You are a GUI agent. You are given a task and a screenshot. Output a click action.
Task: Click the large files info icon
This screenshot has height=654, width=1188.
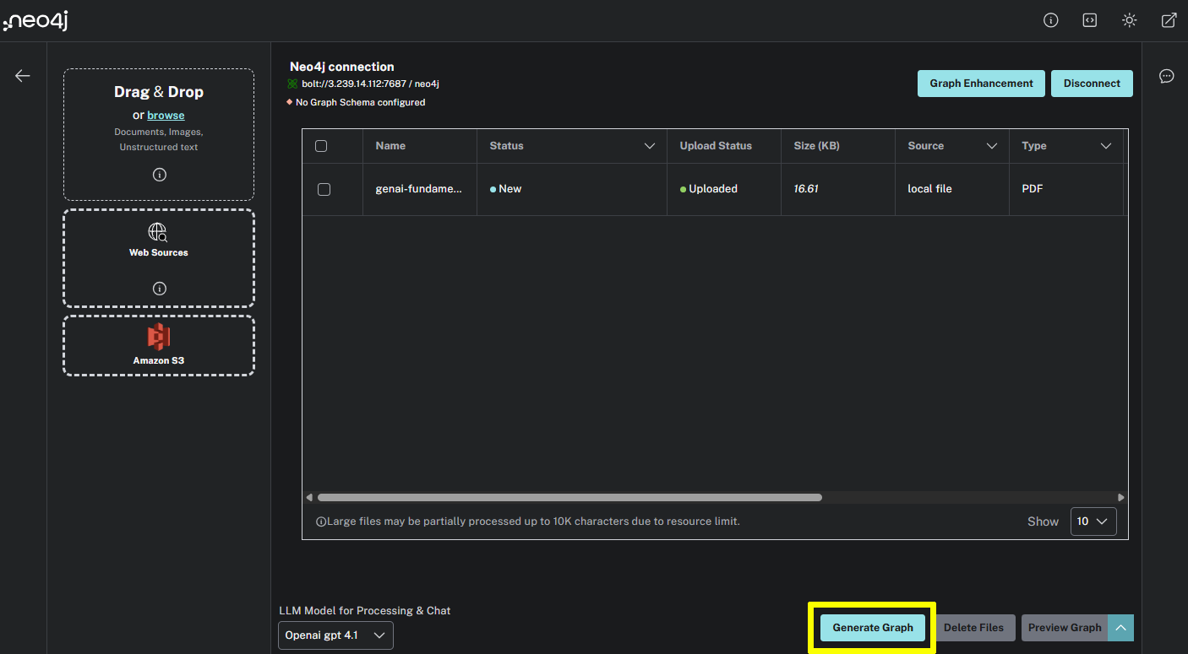click(x=321, y=522)
